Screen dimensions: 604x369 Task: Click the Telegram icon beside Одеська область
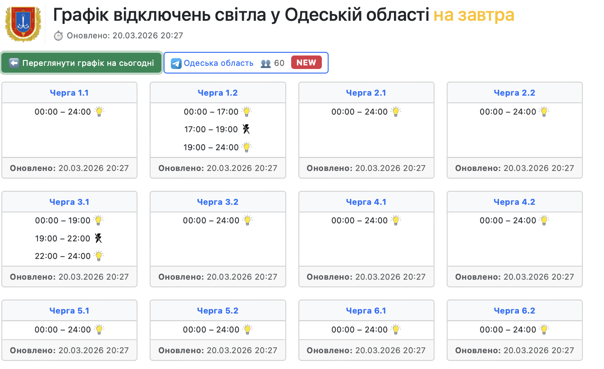point(176,63)
